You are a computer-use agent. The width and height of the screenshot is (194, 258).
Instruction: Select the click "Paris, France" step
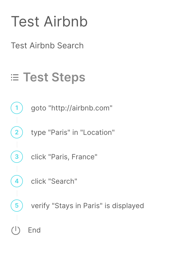point(64,157)
